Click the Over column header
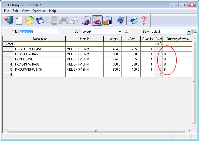The image size is (199, 141). [158, 39]
